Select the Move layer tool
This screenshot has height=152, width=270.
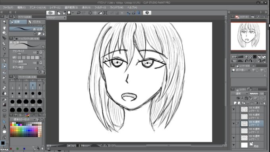pyautogui.click(x=4, y=38)
